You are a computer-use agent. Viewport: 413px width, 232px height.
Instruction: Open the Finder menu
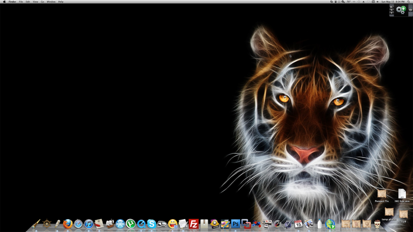click(x=12, y=2)
